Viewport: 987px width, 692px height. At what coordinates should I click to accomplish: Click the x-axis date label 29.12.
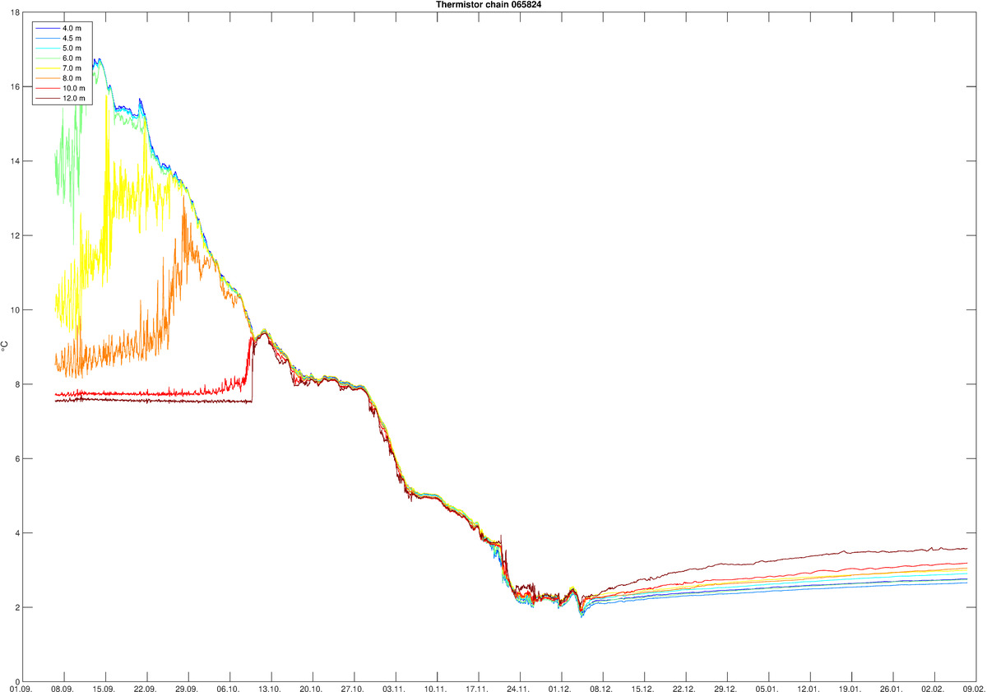725,688
